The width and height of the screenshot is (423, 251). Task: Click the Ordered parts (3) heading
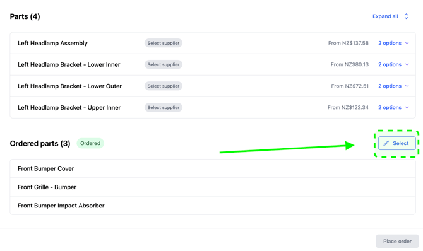(x=40, y=143)
